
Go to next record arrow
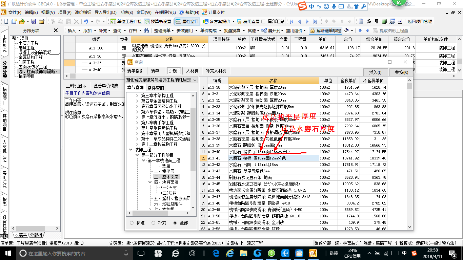[x=307, y=21]
